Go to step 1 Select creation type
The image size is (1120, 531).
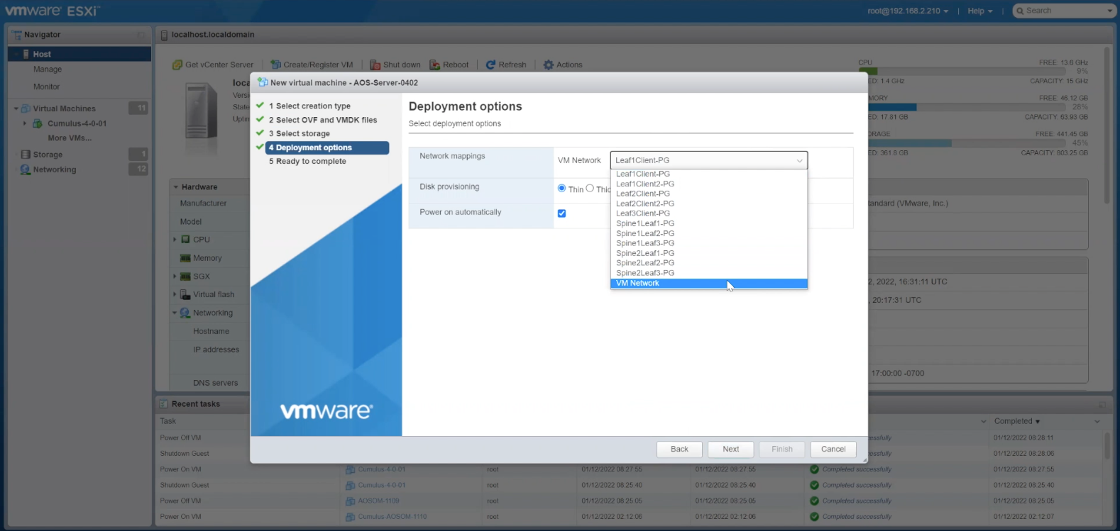point(309,106)
